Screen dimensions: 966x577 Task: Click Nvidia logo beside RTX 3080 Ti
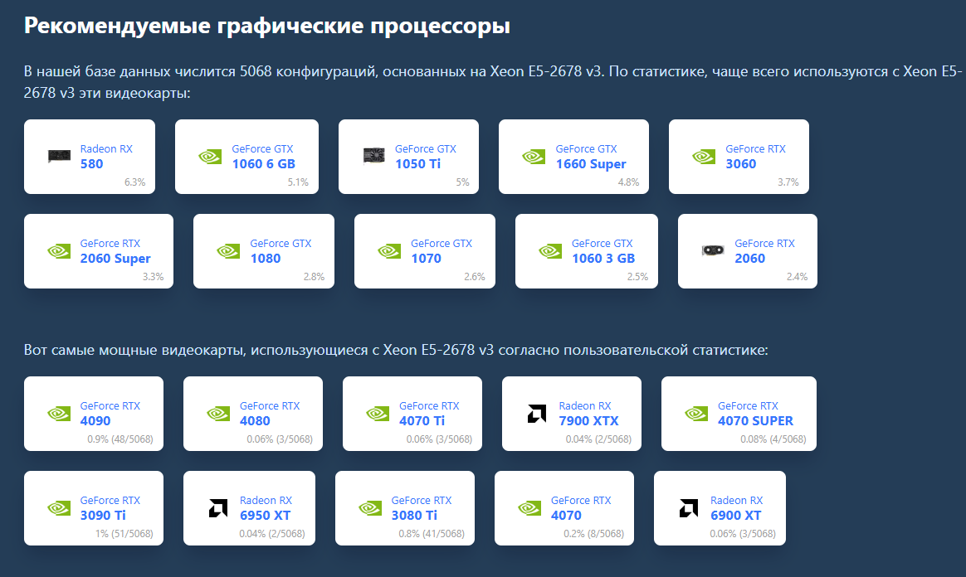pos(370,508)
